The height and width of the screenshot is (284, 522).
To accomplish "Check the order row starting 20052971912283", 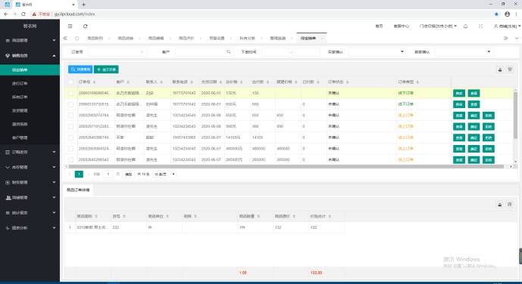I will (70, 126).
